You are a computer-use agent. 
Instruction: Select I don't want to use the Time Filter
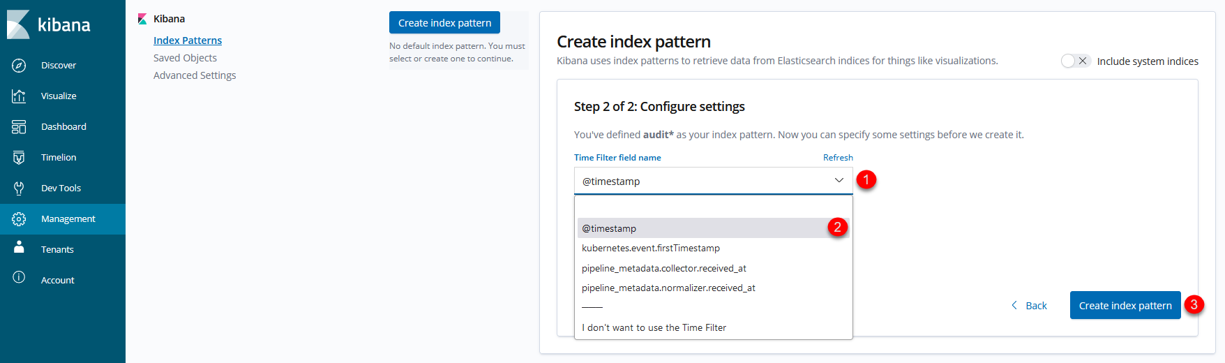click(x=713, y=327)
